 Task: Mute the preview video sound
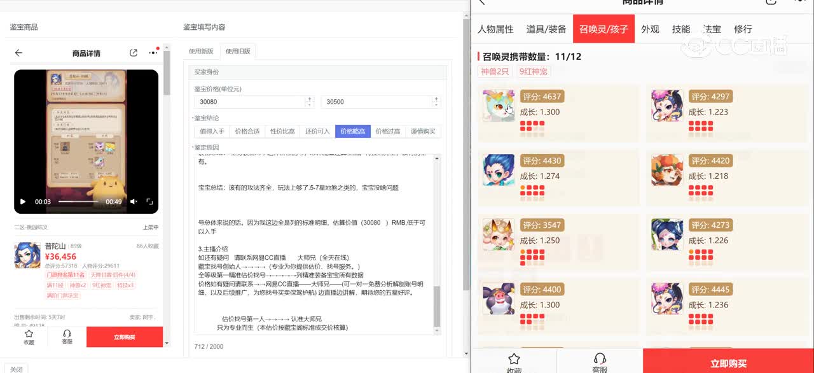click(134, 202)
